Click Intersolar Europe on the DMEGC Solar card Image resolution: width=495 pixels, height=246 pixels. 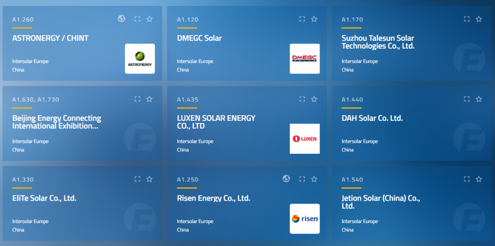click(x=195, y=61)
